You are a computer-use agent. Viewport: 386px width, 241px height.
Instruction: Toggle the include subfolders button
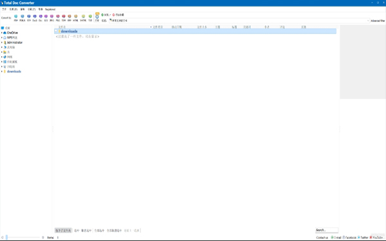pyautogui.click(x=63, y=231)
